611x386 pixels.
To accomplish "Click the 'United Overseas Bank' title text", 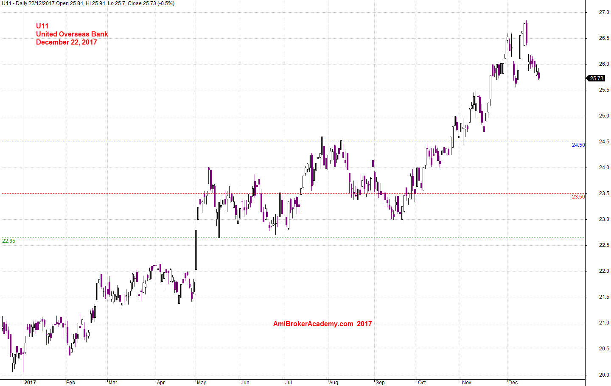I will pos(72,34).
